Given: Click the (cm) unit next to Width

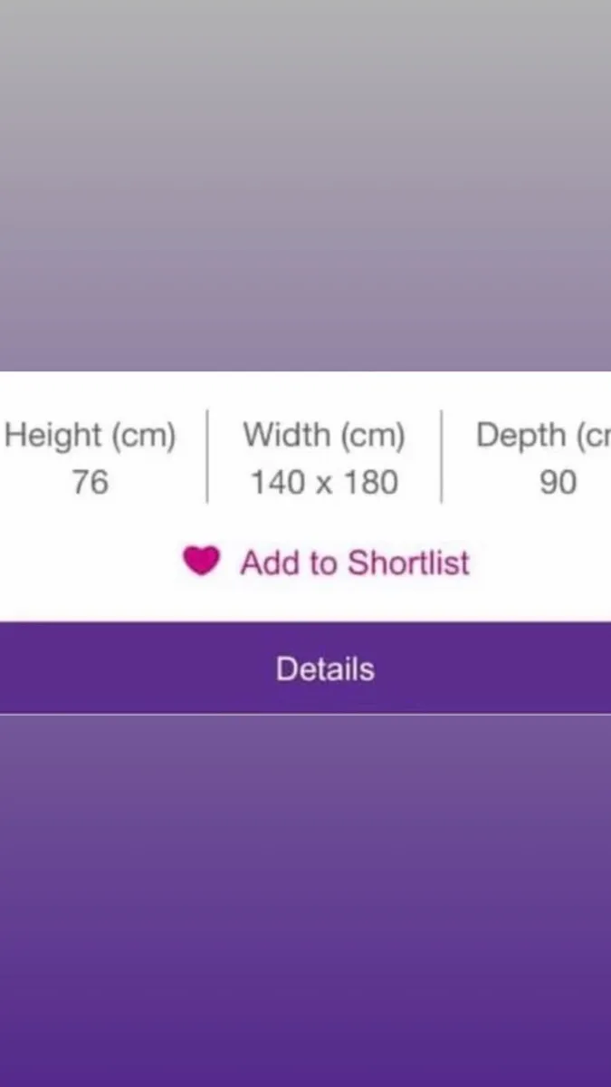Looking at the screenshot, I should [373, 436].
